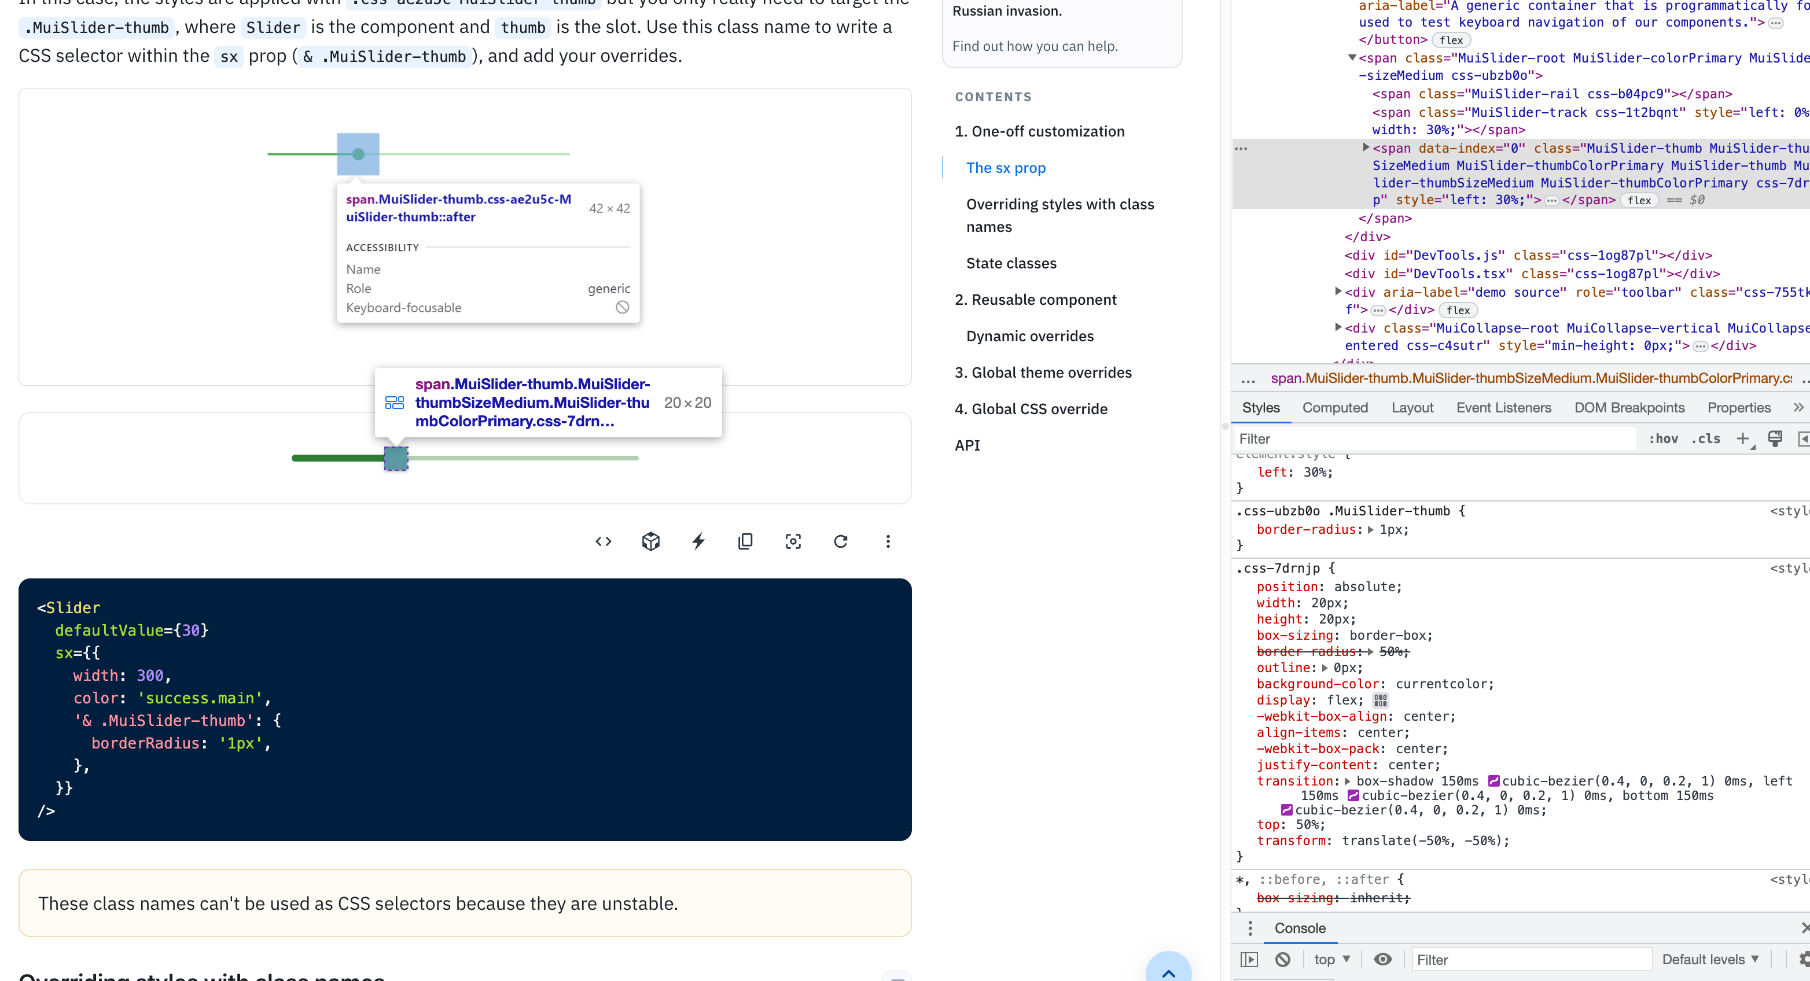The image size is (1810, 981).
Task: Open the demo's more options menu
Action: tap(888, 541)
